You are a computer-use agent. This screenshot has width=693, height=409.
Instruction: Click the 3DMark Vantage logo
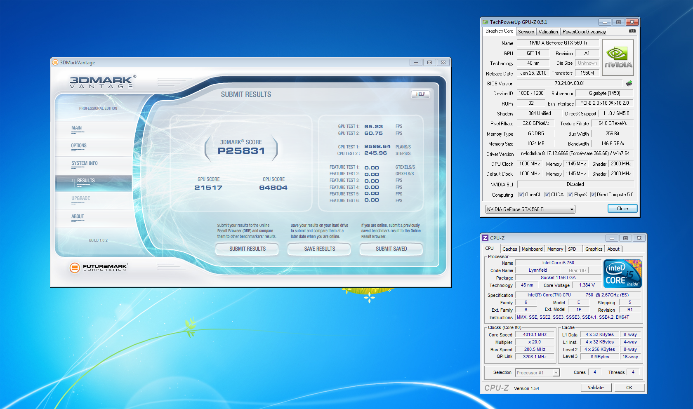coord(102,82)
